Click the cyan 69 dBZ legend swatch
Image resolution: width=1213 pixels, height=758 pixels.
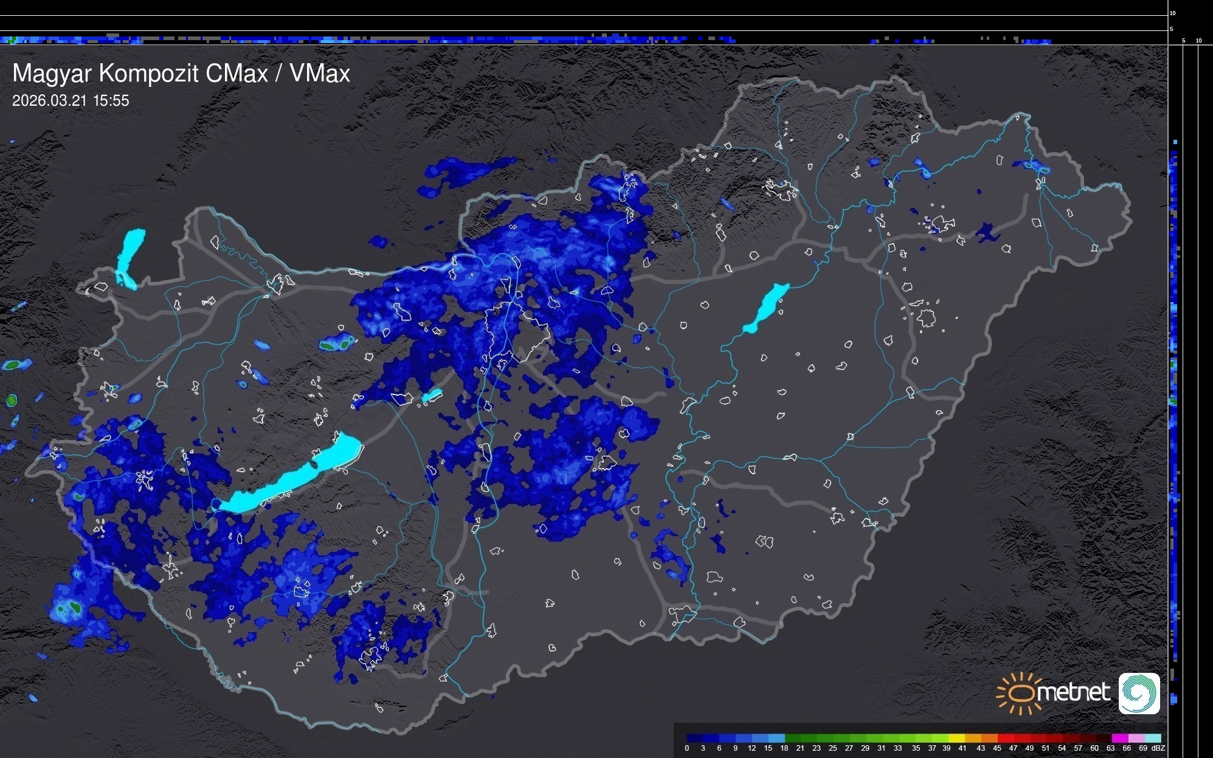coord(1152,739)
